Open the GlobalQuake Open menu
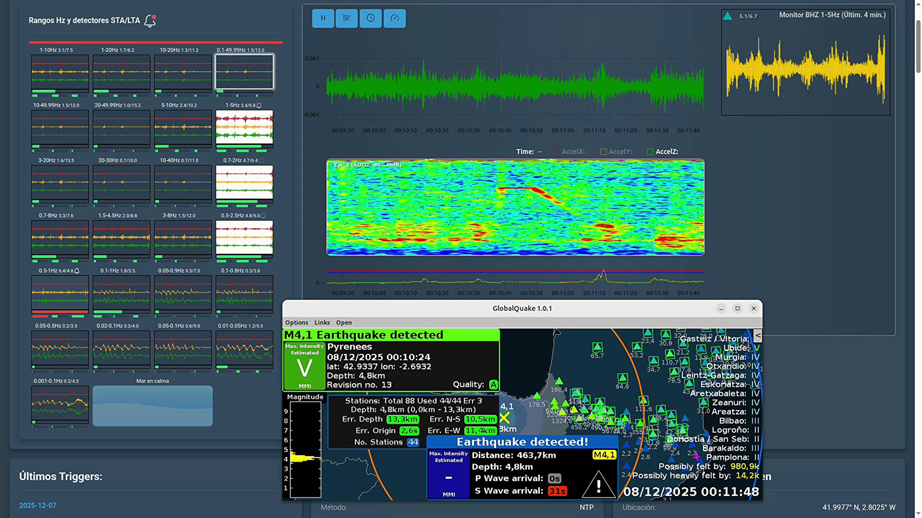The height and width of the screenshot is (518, 922). point(344,323)
